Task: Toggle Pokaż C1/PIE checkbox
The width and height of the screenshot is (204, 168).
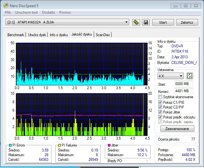Action: coord(160,102)
